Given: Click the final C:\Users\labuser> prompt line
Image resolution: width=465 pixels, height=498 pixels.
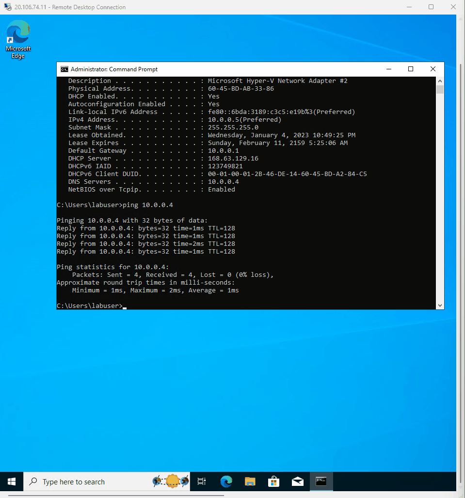Looking at the screenshot, I should click(x=92, y=306).
